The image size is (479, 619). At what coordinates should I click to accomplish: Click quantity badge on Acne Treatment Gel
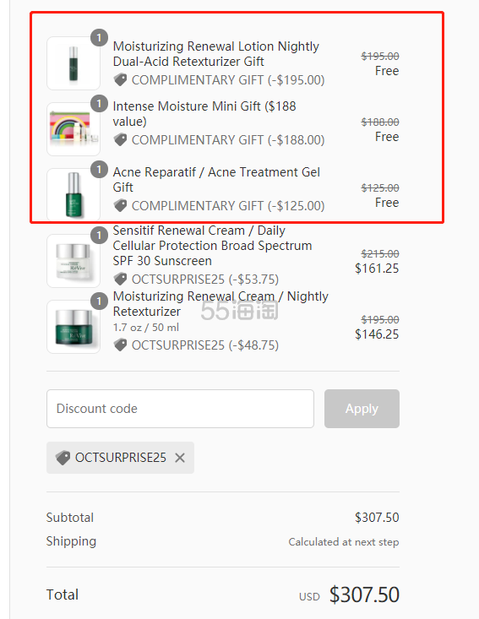[99, 170]
